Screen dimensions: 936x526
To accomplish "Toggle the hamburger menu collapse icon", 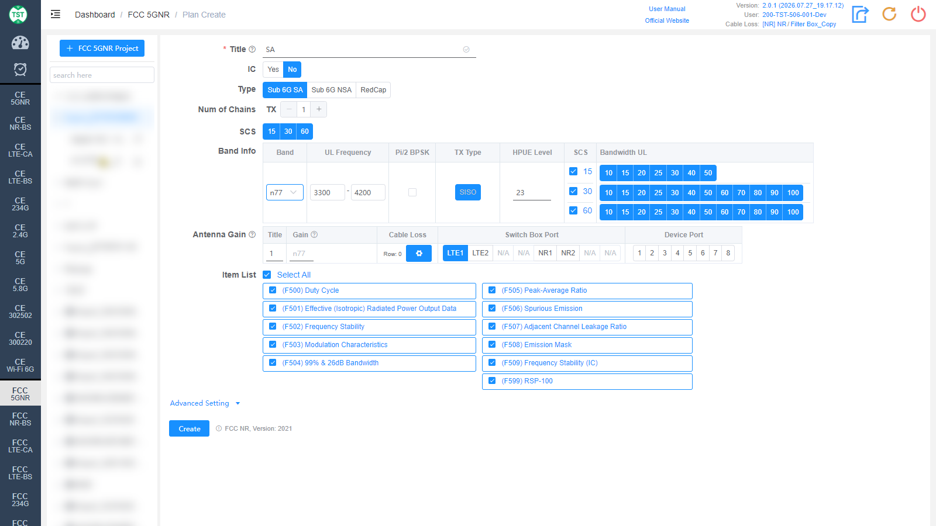I will (56, 15).
